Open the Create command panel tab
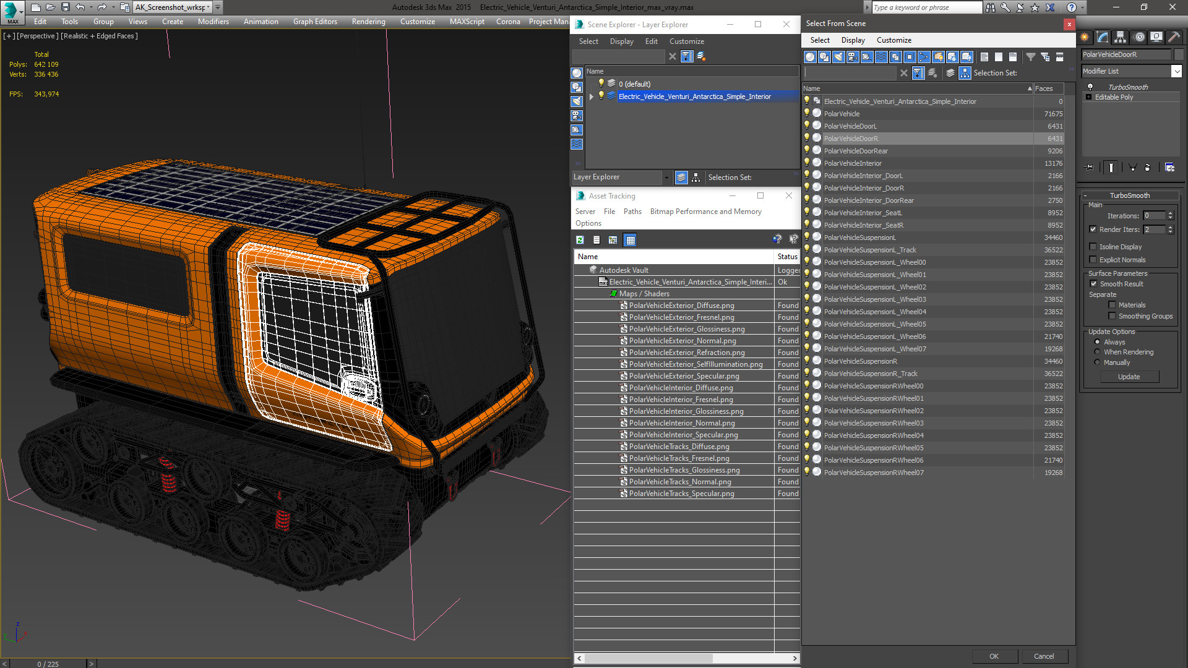 (x=1085, y=37)
